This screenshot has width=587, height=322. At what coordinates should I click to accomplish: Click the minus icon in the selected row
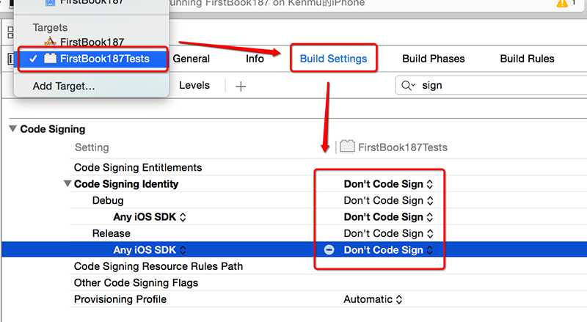[x=329, y=249]
